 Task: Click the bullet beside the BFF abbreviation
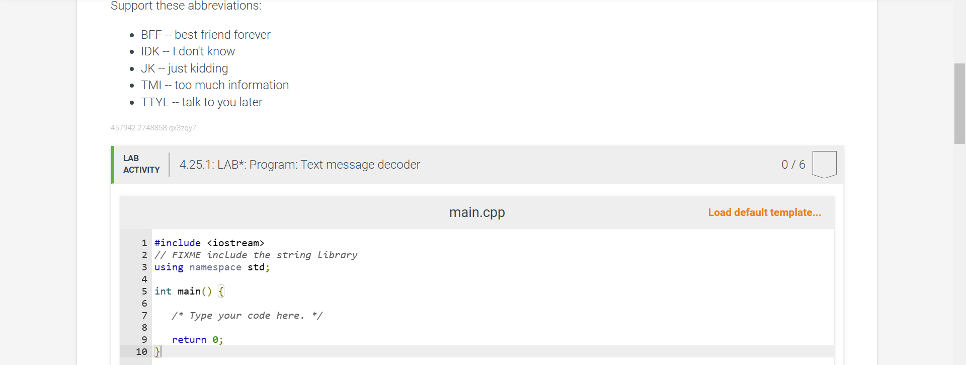132,35
